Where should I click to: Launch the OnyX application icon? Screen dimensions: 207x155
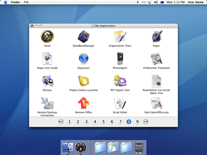(47, 36)
